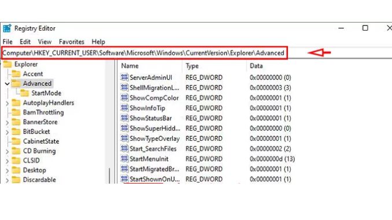Expand the AutoplayHandlers key
The height and width of the screenshot is (220, 392).
pos(7,103)
